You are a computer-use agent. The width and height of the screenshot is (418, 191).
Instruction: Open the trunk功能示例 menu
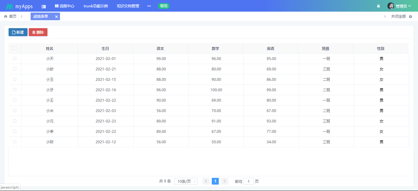95,6
